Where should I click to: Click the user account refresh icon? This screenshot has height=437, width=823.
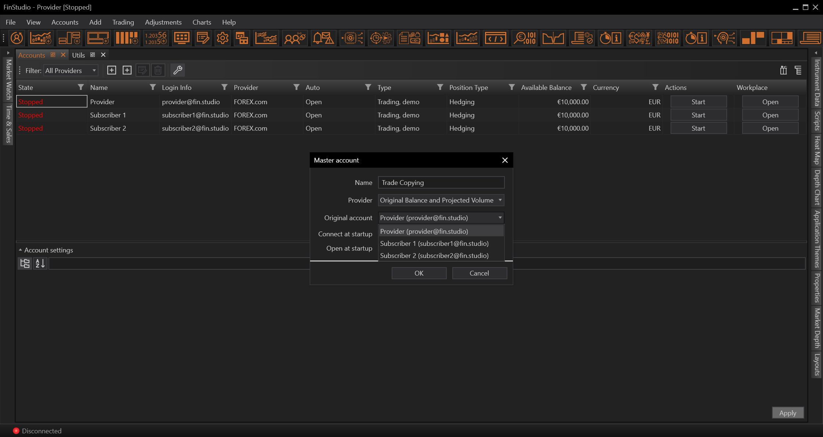click(17, 38)
